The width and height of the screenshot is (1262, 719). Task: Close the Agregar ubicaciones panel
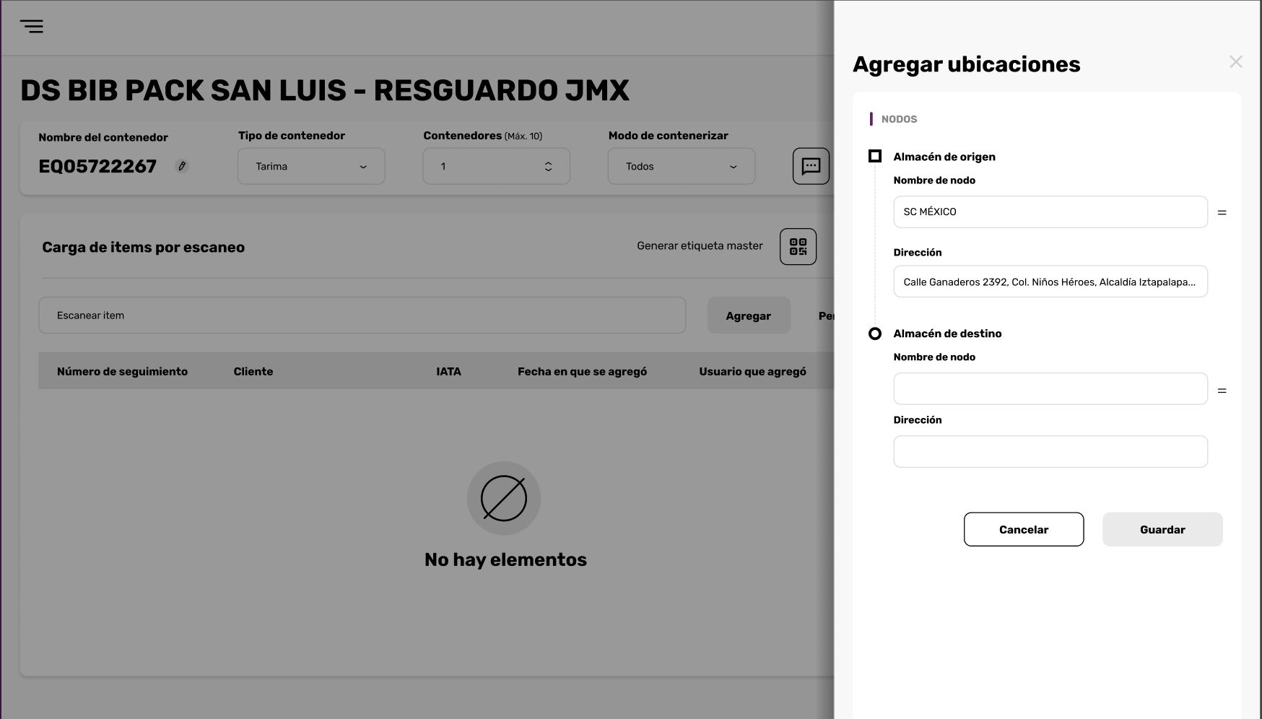click(x=1235, y=62)
